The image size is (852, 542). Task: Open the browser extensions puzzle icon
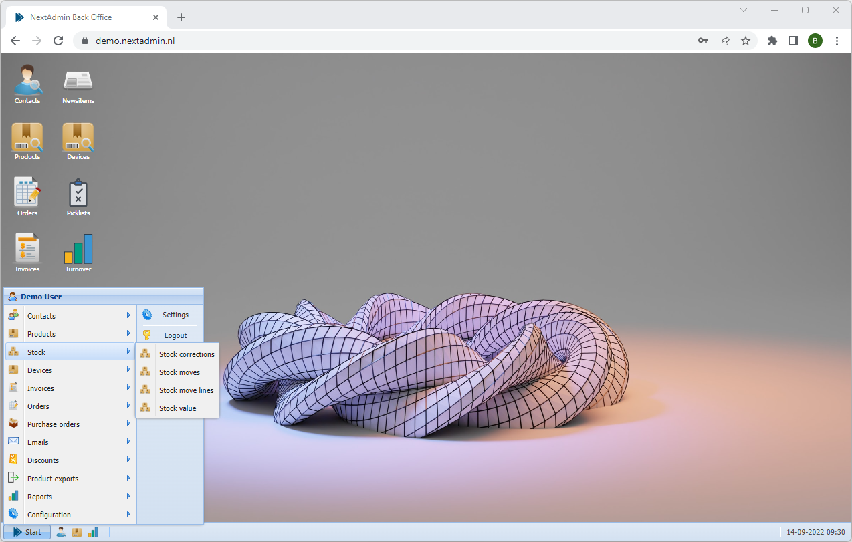point(772,41)
